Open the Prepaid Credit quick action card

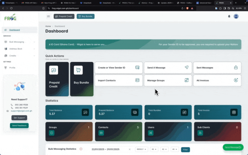pyautogui.click(x=57, y=79)
